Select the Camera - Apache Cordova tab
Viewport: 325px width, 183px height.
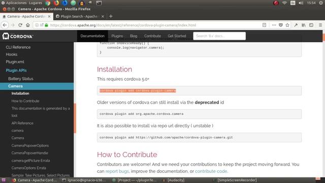click(x=26, y=16)
